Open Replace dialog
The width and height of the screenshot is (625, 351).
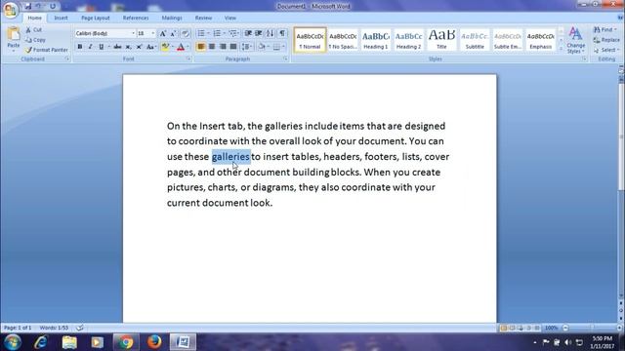(x=606, y=40)
